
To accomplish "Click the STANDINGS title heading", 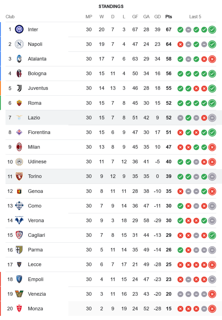I will 111,6.
